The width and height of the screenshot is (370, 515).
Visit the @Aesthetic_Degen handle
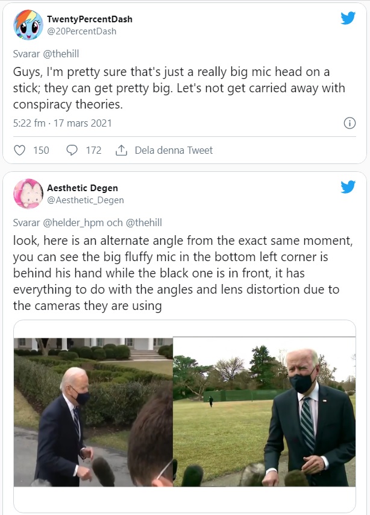pos(86,200)
